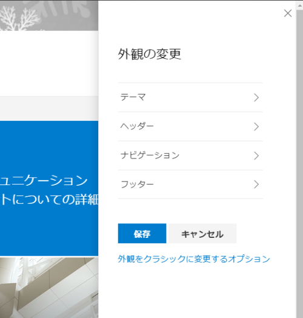
Task: Select the フッター option
Action: click(x=190, y=184)
